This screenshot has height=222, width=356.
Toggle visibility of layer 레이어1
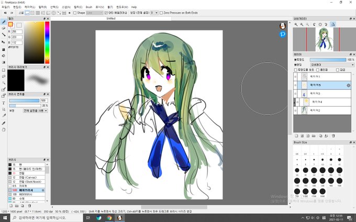[x=295, y=77]
